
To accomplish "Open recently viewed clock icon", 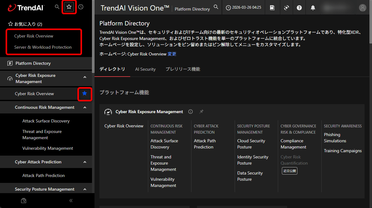I will click(x=81, y=7).
